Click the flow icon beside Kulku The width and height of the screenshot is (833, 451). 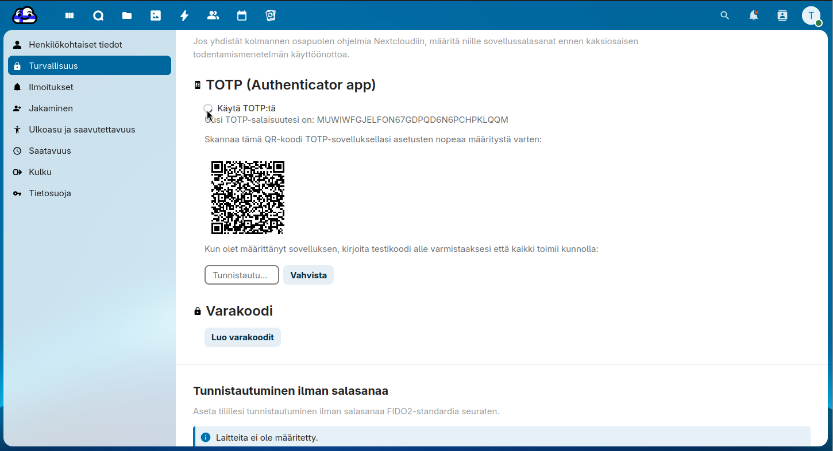point(17,172)
